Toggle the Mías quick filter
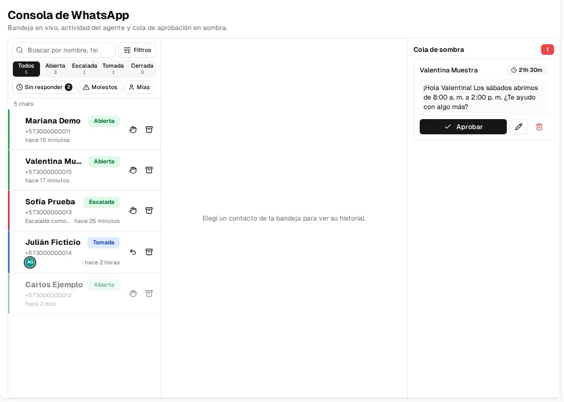Image resolution: width=564 pixels, height=402 pixels. [139, 87]
